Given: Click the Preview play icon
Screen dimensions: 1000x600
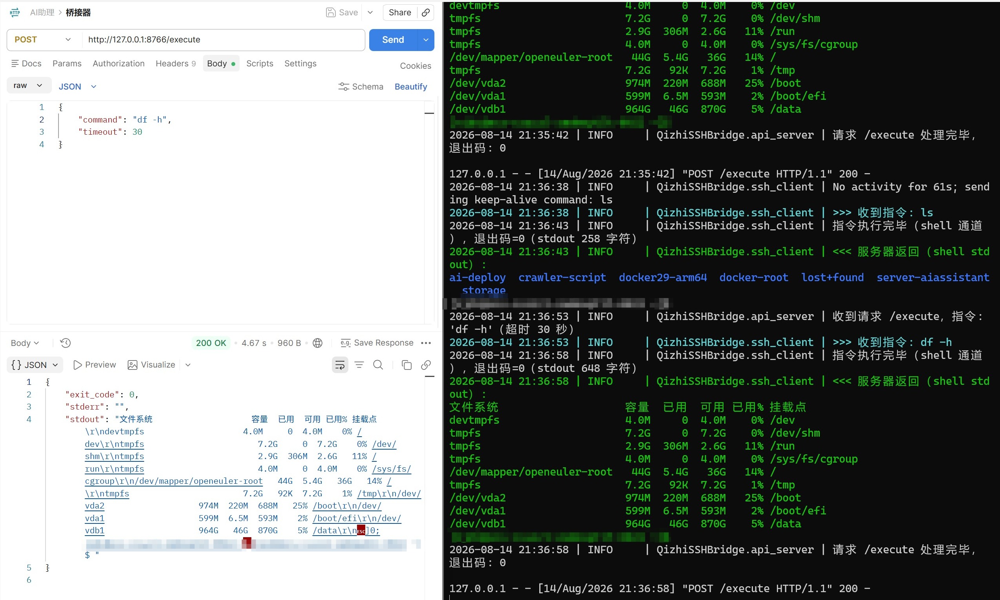Looking at the screenshot, I should point(77,365).
